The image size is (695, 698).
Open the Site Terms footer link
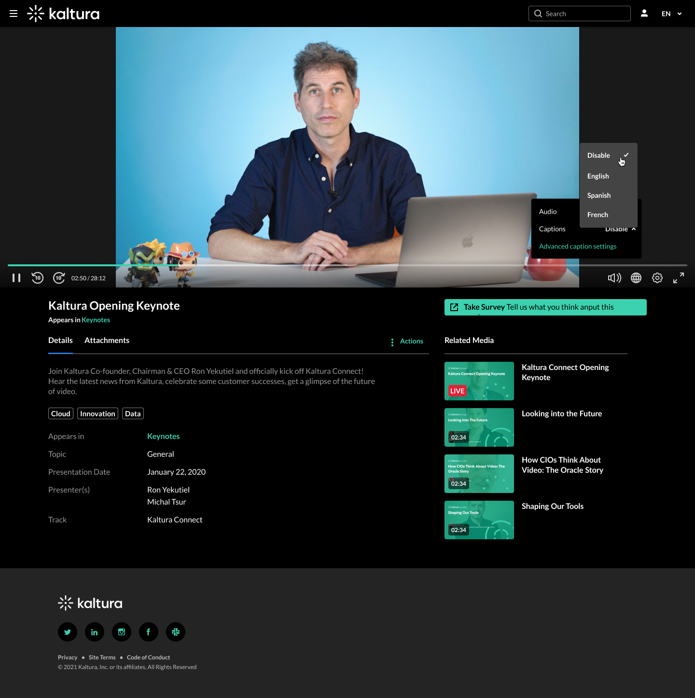pos(102,657)
